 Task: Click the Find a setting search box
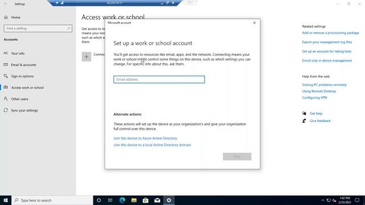(38, 28)
